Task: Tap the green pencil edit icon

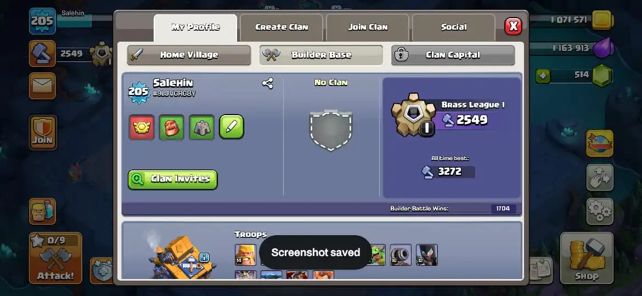Action: [x=232, y=127]
